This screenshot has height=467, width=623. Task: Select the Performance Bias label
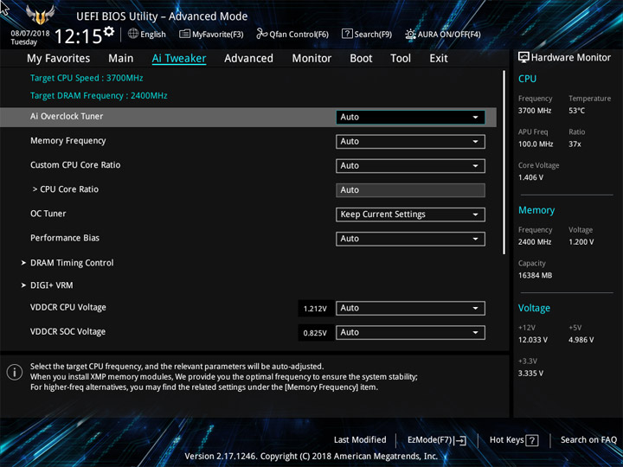tap(65, 238)
